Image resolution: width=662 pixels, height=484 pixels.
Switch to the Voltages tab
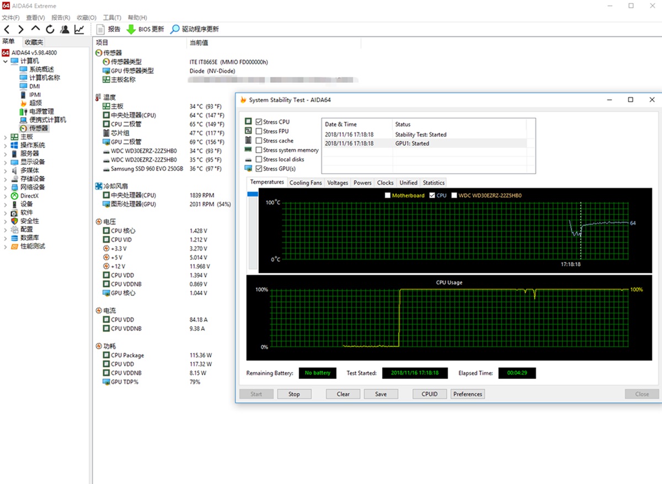pos(338,183)
